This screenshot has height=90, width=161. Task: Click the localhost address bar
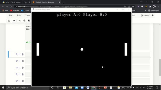(69, 6)
